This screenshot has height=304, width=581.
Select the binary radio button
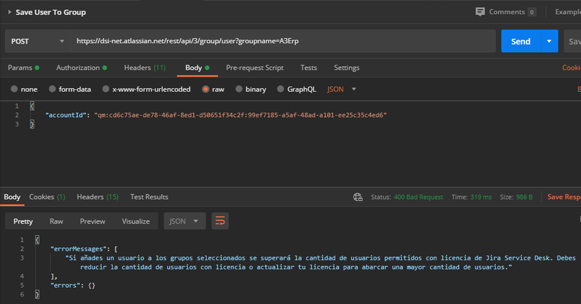[239, 89]
